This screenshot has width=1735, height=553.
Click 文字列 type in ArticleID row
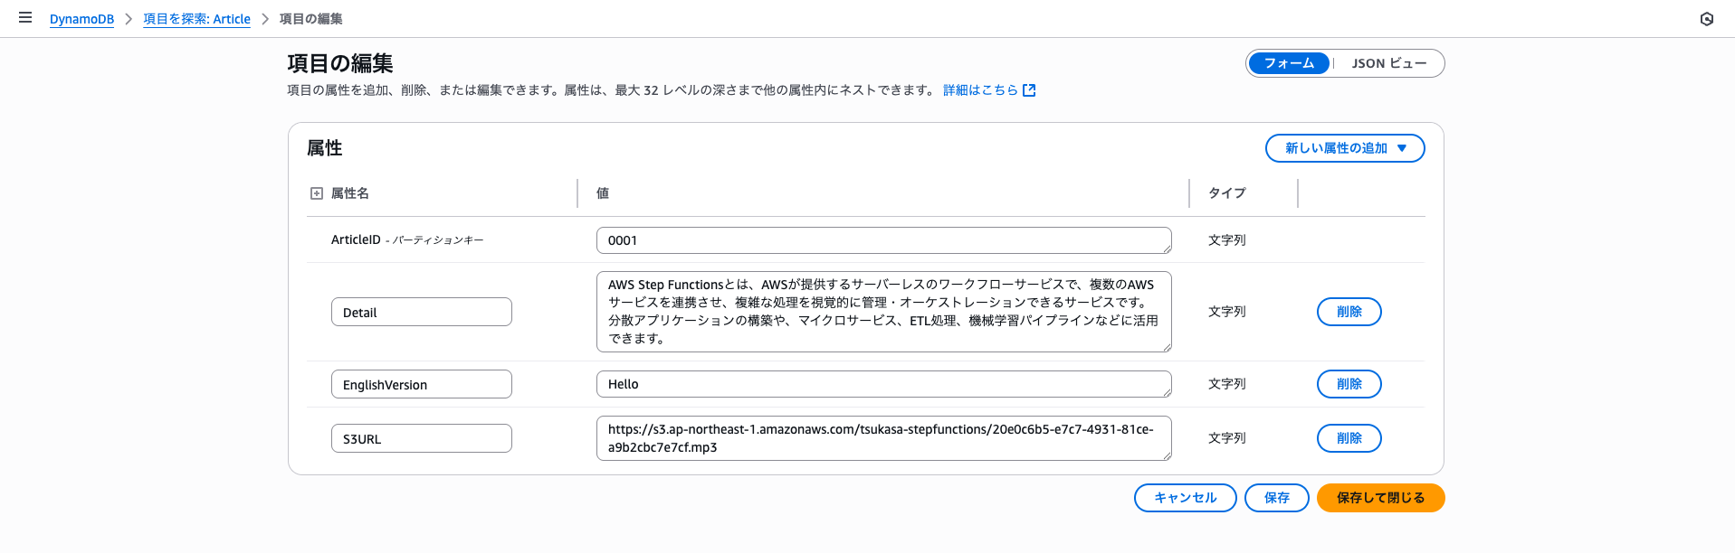(1227, 240)
